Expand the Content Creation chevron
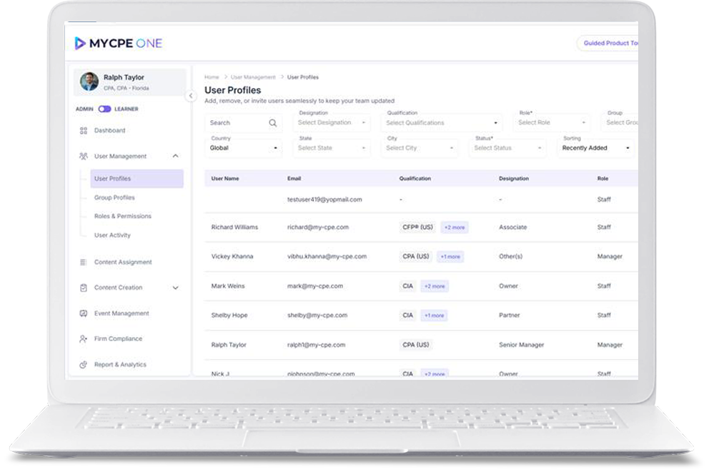This screenshot has height=472, width=709. (175, 287)
